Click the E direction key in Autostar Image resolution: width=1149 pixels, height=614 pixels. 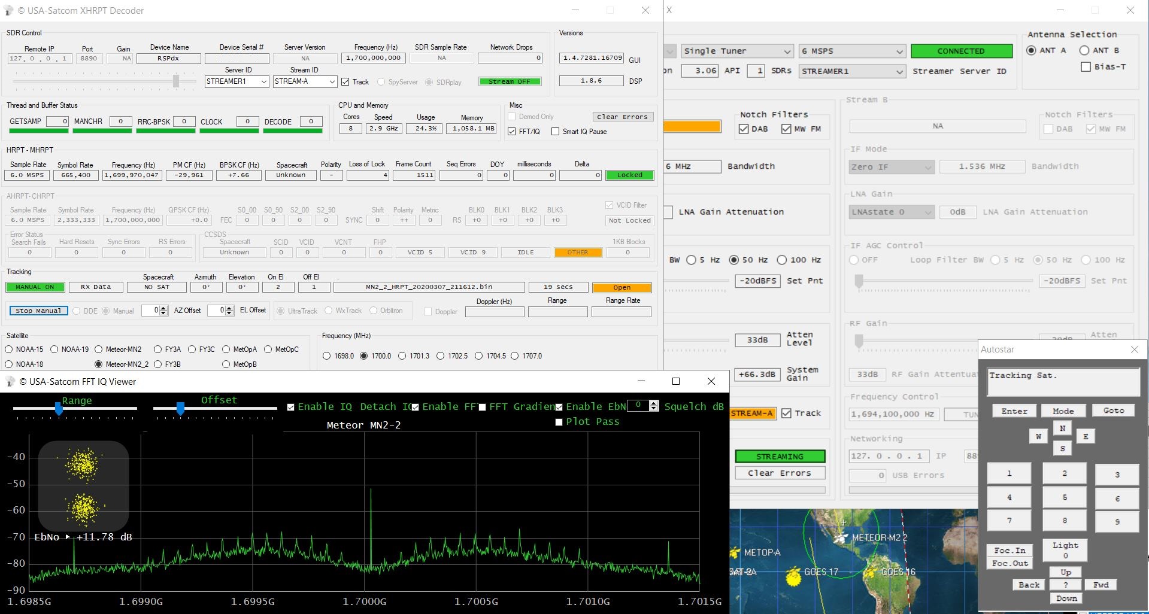coord(1086,436)
